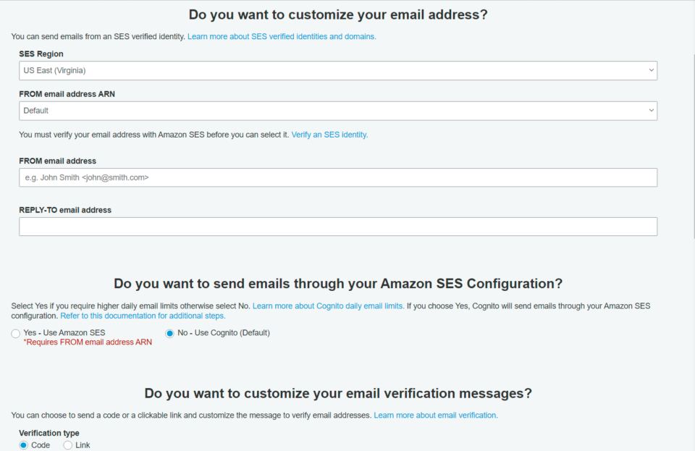
Task: Click Verify an SES identity link
Action: tap(329, 134)
